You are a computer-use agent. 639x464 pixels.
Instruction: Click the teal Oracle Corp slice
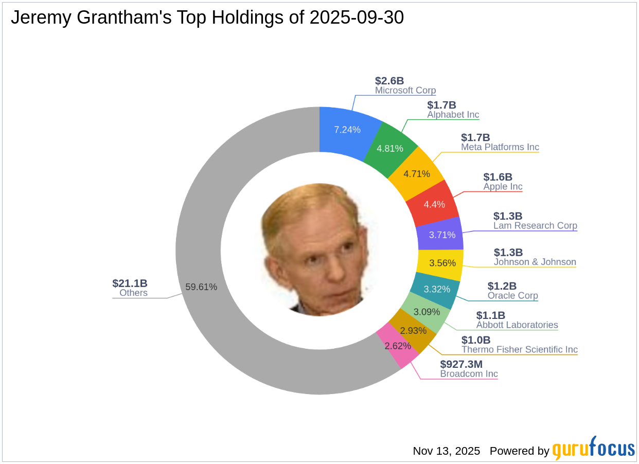(437, 289)
